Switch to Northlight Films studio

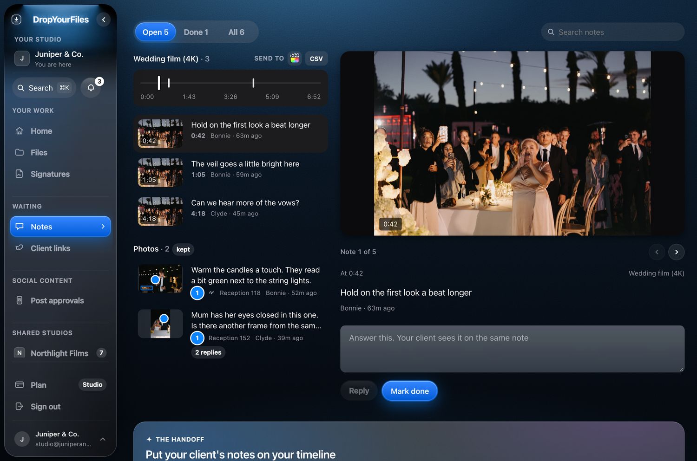60,353
